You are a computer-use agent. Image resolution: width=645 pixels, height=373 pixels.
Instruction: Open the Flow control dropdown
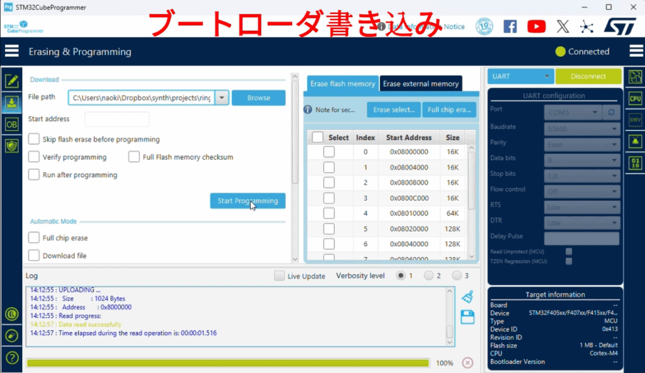[581, 192]
